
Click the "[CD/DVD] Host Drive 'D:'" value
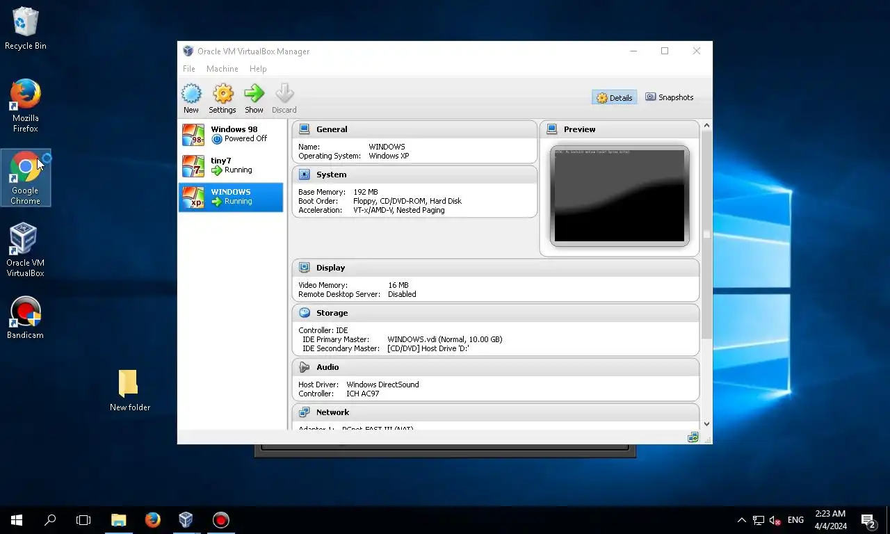pos(428,348)
